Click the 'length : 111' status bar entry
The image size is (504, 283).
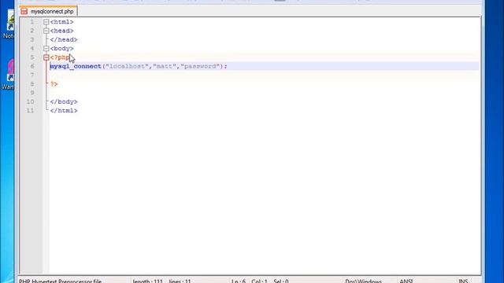coord(147,281)
